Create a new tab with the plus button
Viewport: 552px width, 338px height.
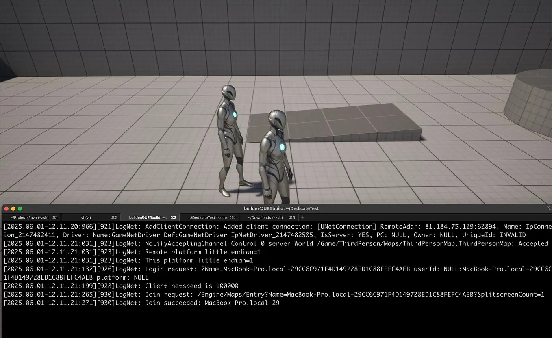coord(302,217)
